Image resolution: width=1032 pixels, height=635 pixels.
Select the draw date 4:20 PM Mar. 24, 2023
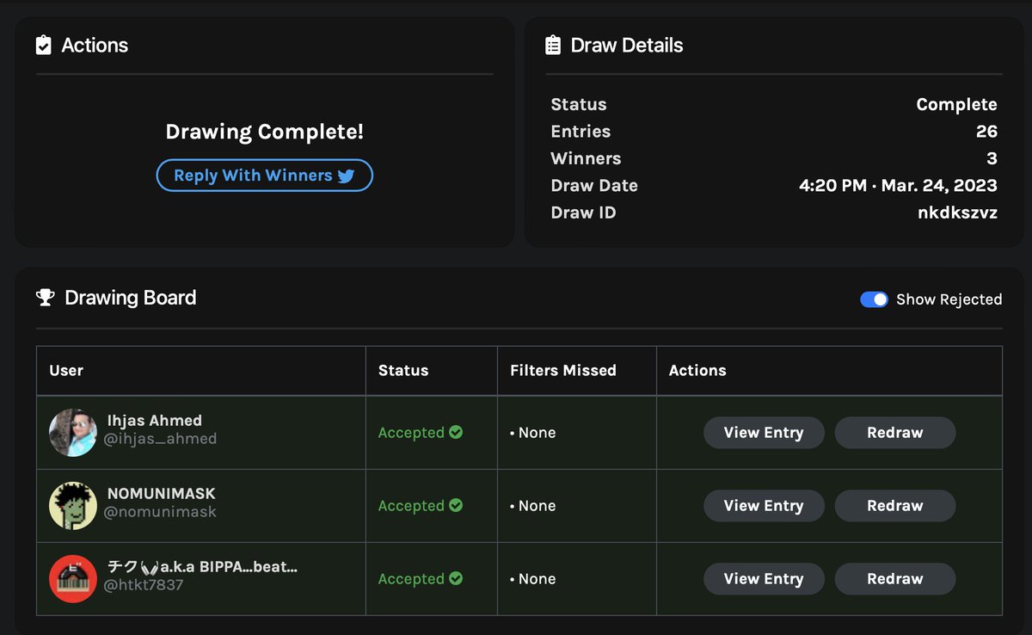[898, 185]
